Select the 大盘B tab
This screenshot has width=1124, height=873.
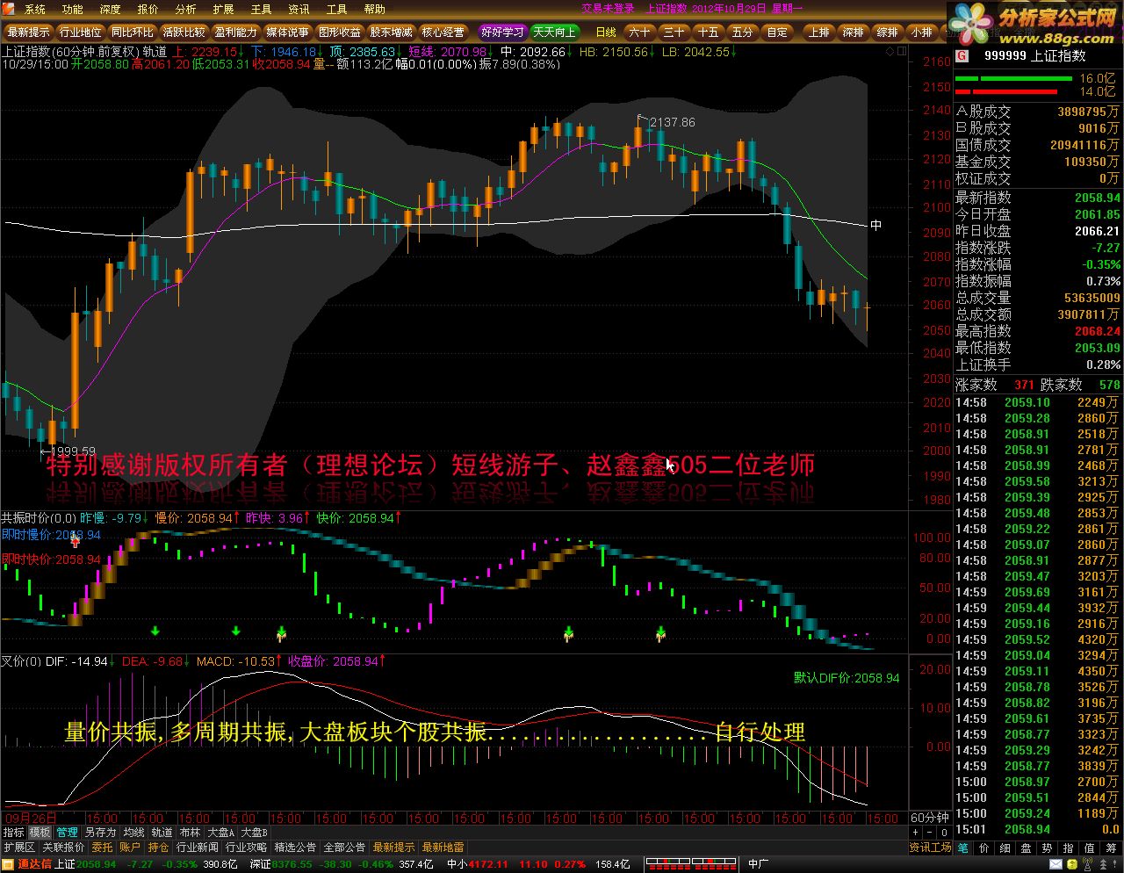(254, 833)
